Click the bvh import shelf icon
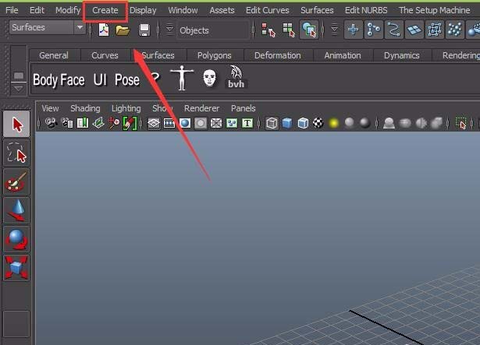 (236, 77)
